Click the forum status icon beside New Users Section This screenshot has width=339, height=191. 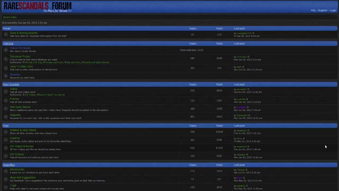pyautogui.click(x=6, y=108)
